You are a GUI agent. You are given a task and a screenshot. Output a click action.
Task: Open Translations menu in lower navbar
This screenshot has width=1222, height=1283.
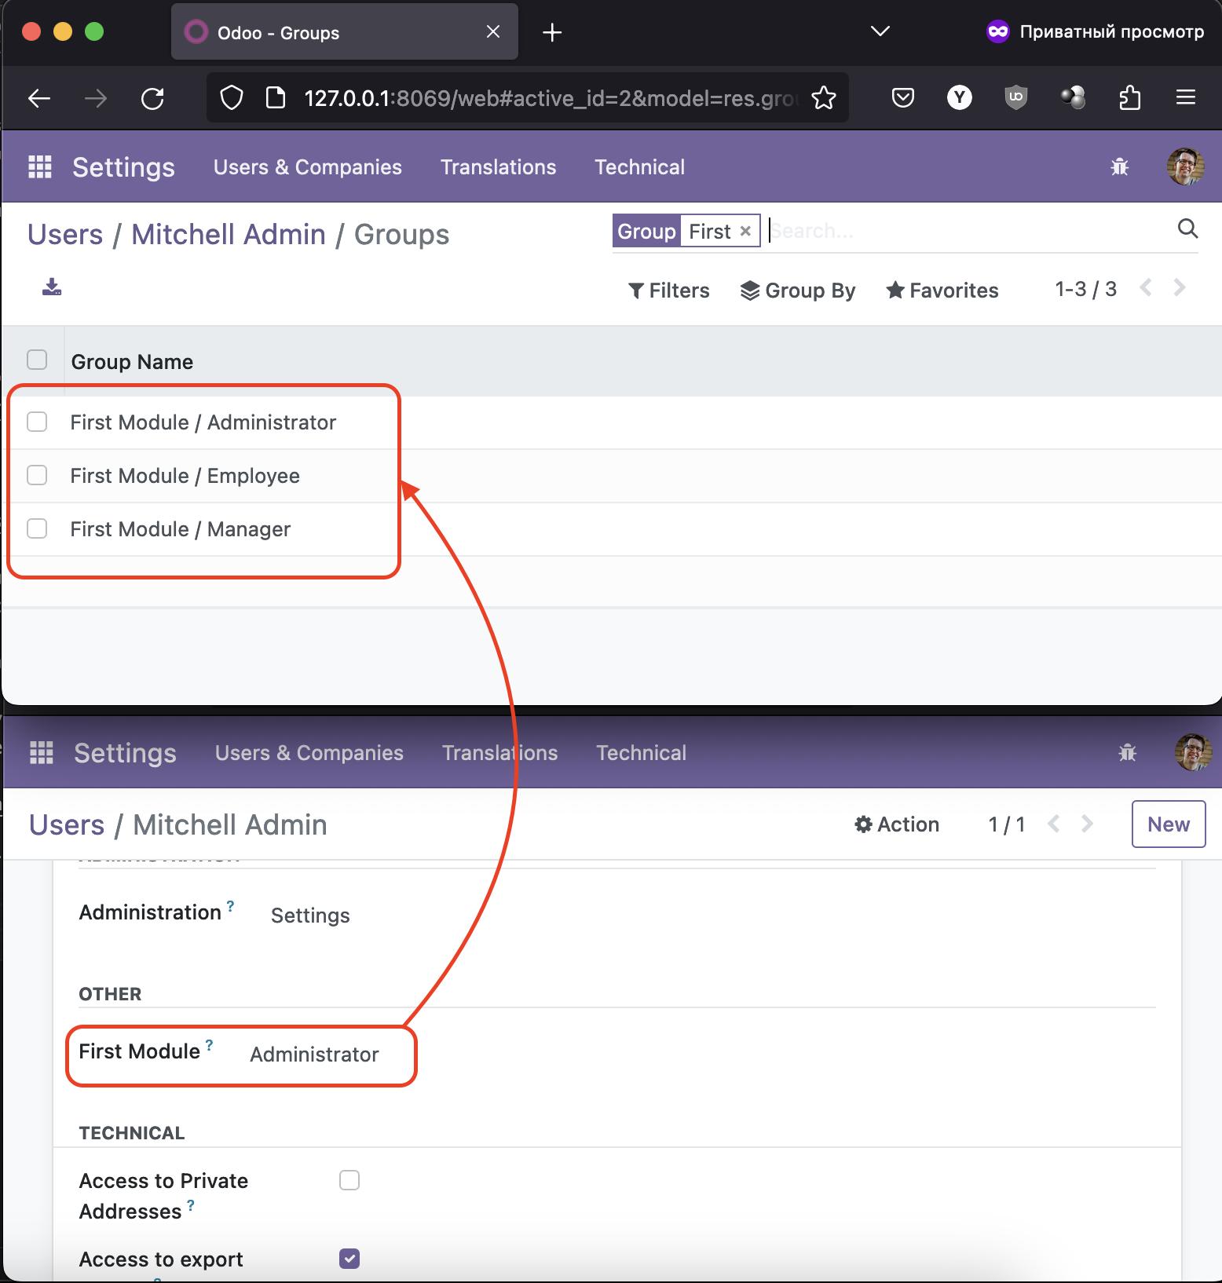click(499, 753)
